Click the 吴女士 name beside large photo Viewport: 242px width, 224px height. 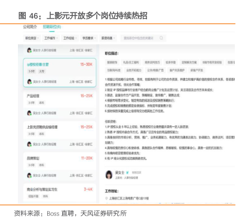(x=120, y=172)
